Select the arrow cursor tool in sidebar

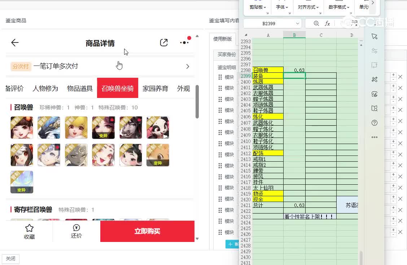[x=375, y=36]
